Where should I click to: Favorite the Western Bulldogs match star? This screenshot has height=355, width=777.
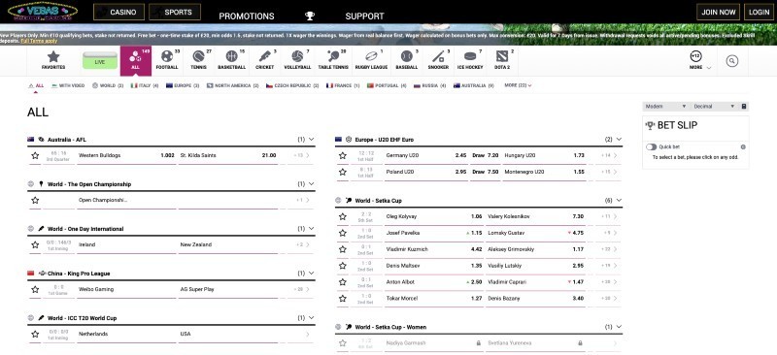35,155
